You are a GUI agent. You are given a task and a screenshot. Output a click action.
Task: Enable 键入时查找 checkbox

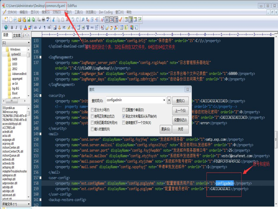pos(92,129)
